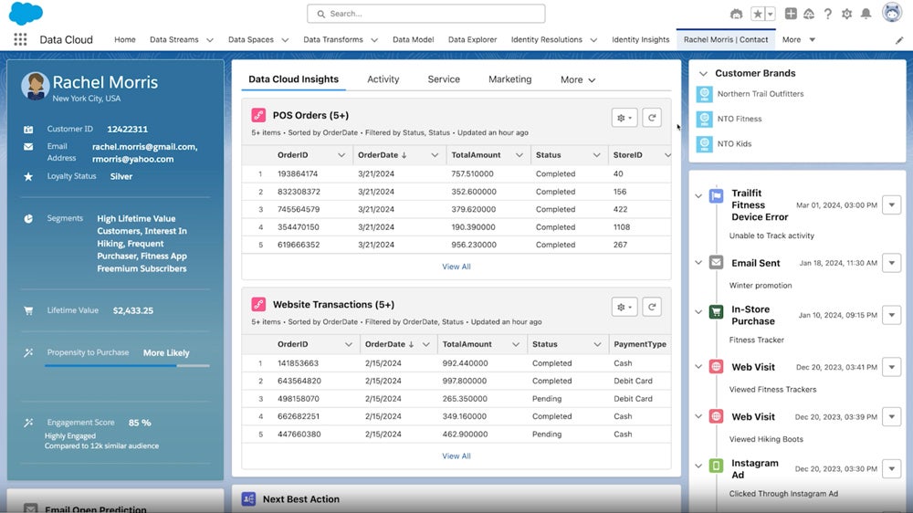Click the Website Transactions pink link icon
The width and height of the screenshot is (913, 513).
click(258, 305)
